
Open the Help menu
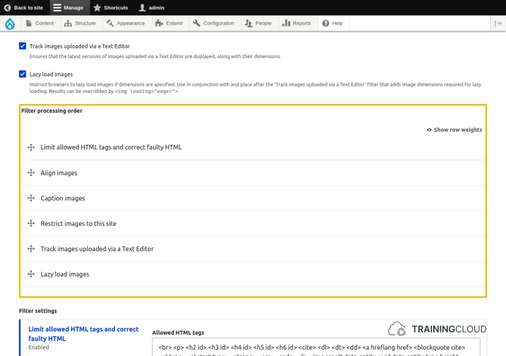(x=334, y=23)
